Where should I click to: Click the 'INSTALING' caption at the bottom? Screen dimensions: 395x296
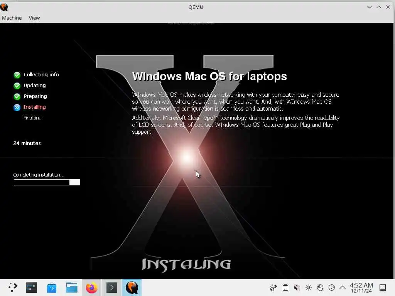click(186, 265)
